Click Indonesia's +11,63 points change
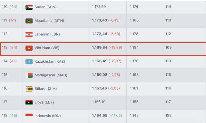The height and width of the screenshot is (123, 206). [x=115, y=115]
